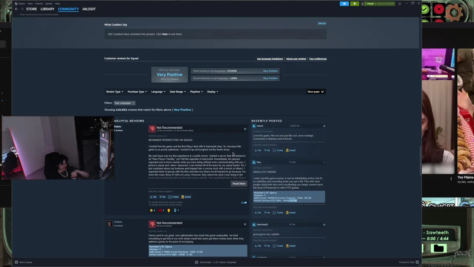Image resolution: width=474 pixels, height=267 pixels.
Task: Favorite sawce's recent review with the star
Action: click(x=324, y=126)
